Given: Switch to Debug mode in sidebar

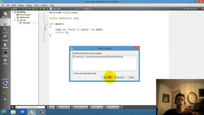Looking at the screenshot, I should click(5, 38).
